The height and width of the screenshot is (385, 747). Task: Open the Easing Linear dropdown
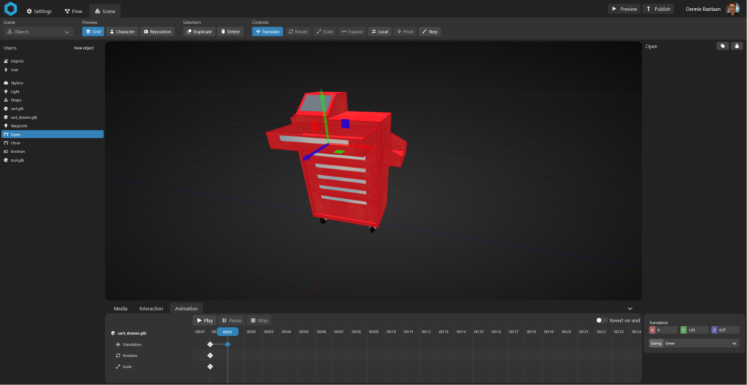(700, 343)
